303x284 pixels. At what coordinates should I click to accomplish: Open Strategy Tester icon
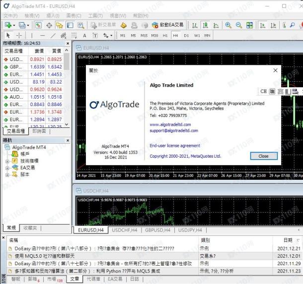[x=81, y=25]
